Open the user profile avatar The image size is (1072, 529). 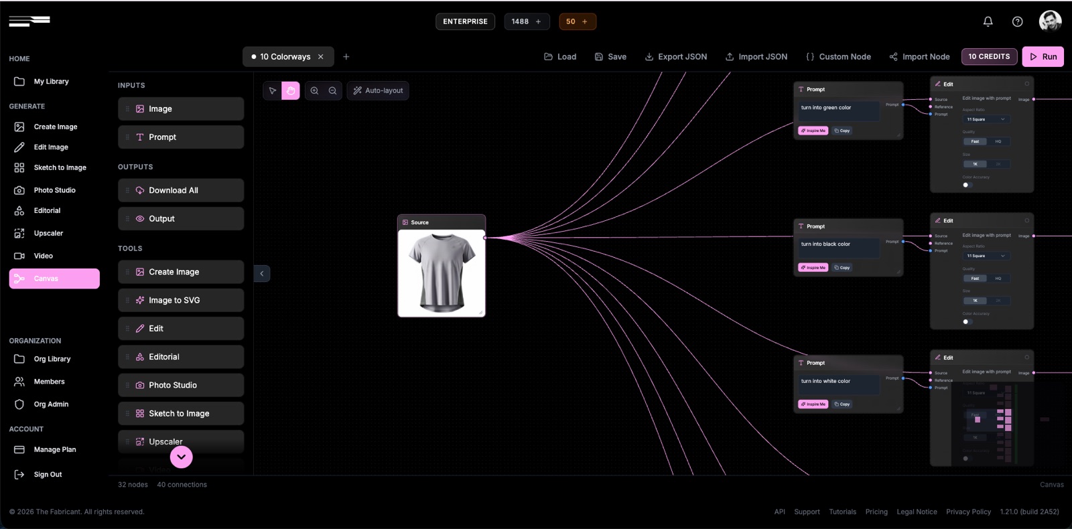tap(1050, 21)
